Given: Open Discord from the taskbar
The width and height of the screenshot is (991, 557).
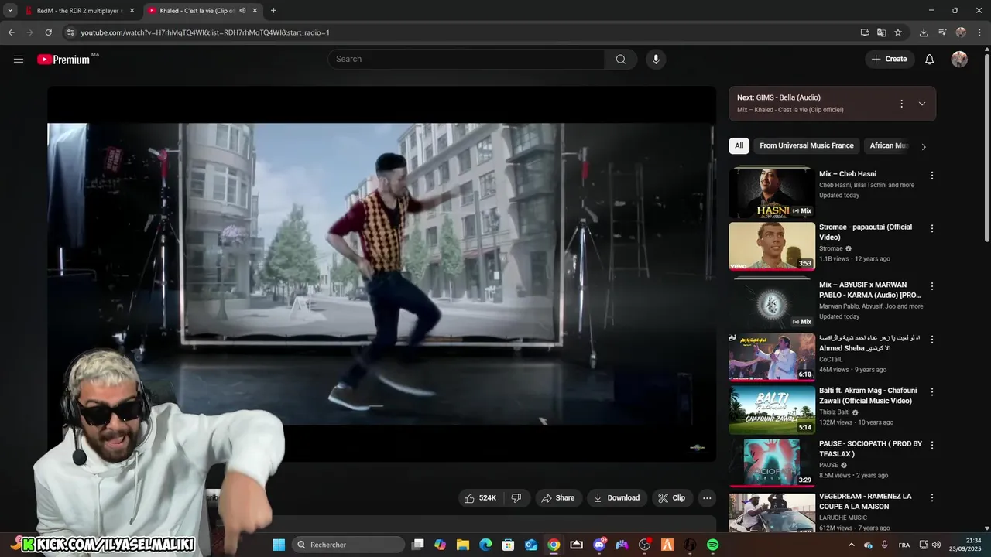Looking at the screenshot, I should pos(599,545).
